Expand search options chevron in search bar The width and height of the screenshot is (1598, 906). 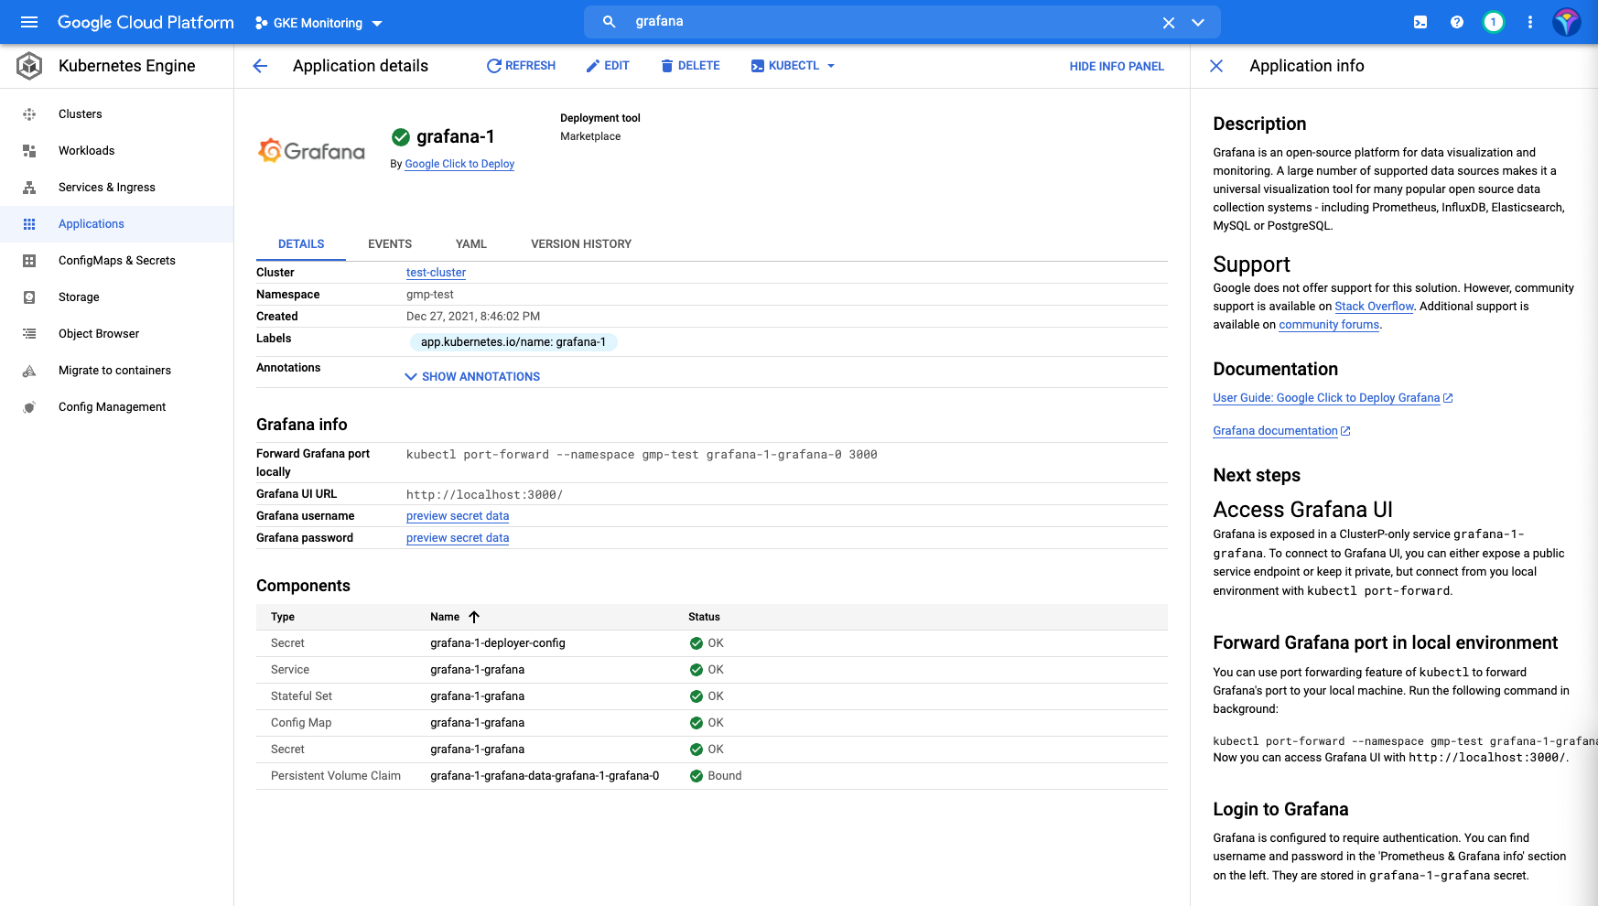(1198, 23)
